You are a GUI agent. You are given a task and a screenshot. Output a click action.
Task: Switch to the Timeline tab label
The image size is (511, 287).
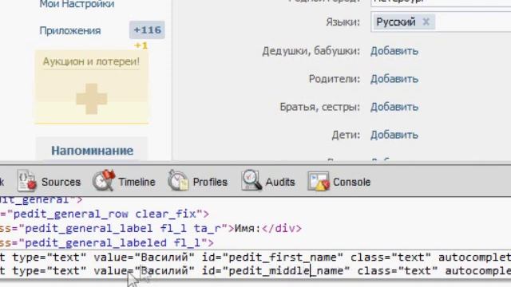(x=137, y=182)
